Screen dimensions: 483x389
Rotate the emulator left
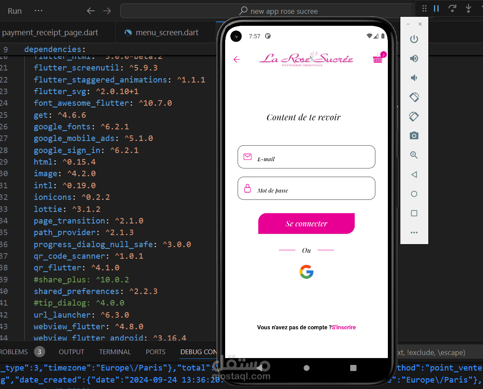pyautogui.click(x=414, y=97)
